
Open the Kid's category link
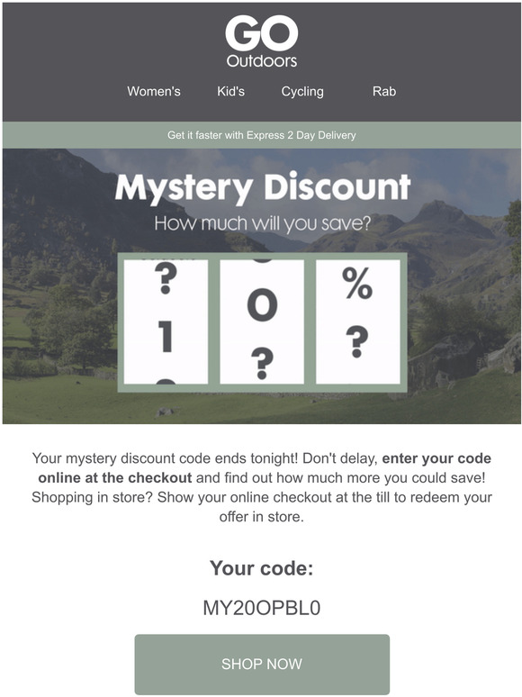click(x=230, y=91)
